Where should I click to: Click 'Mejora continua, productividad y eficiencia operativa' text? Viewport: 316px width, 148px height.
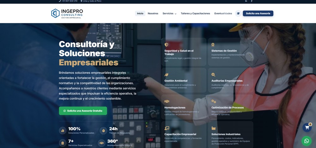click(x=226, y=113)
